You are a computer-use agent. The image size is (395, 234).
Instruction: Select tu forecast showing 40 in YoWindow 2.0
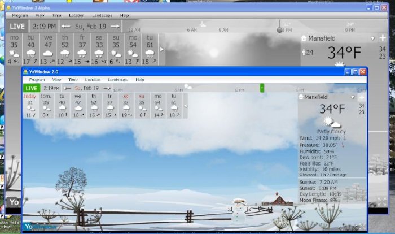62,106
